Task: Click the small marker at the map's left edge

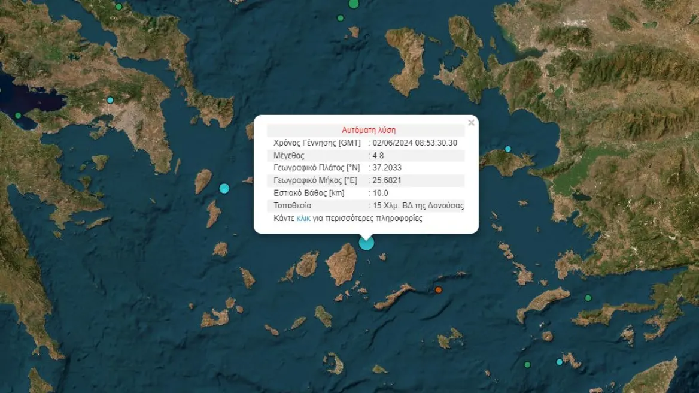Action: [x=2, y=90]
